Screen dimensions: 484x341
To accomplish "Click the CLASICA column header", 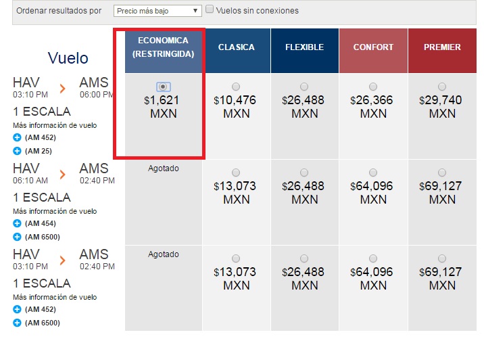I will [x=237, y=51].
